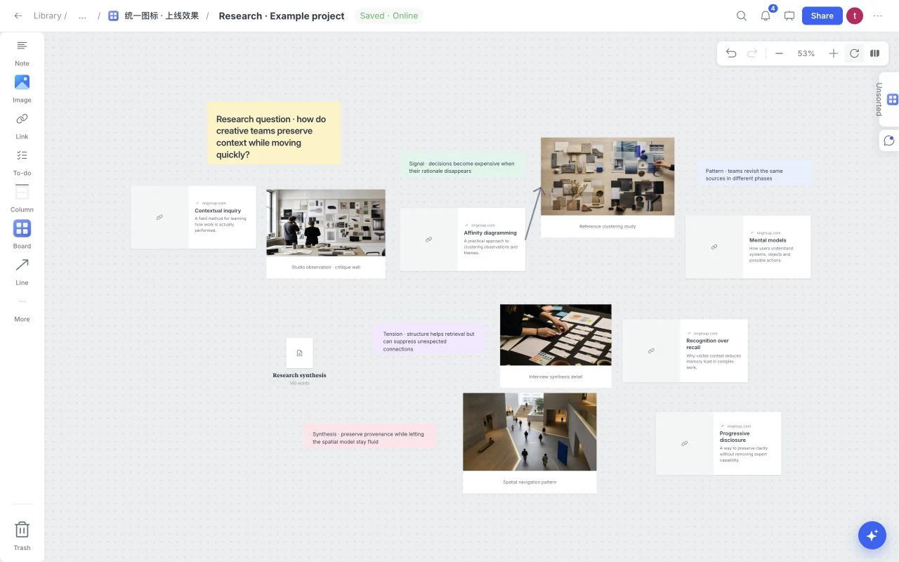Zoom in with the plus icon

(833, 53)
